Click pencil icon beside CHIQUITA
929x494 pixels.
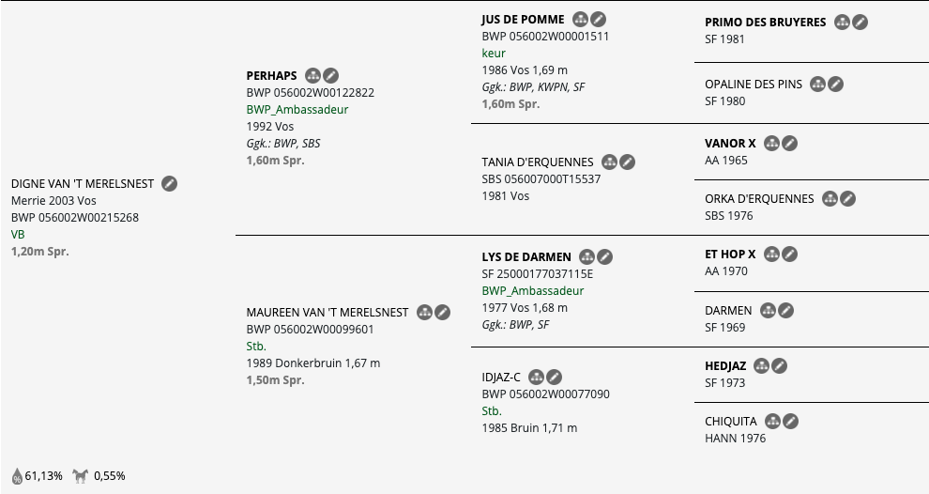(x=790, y=421)
